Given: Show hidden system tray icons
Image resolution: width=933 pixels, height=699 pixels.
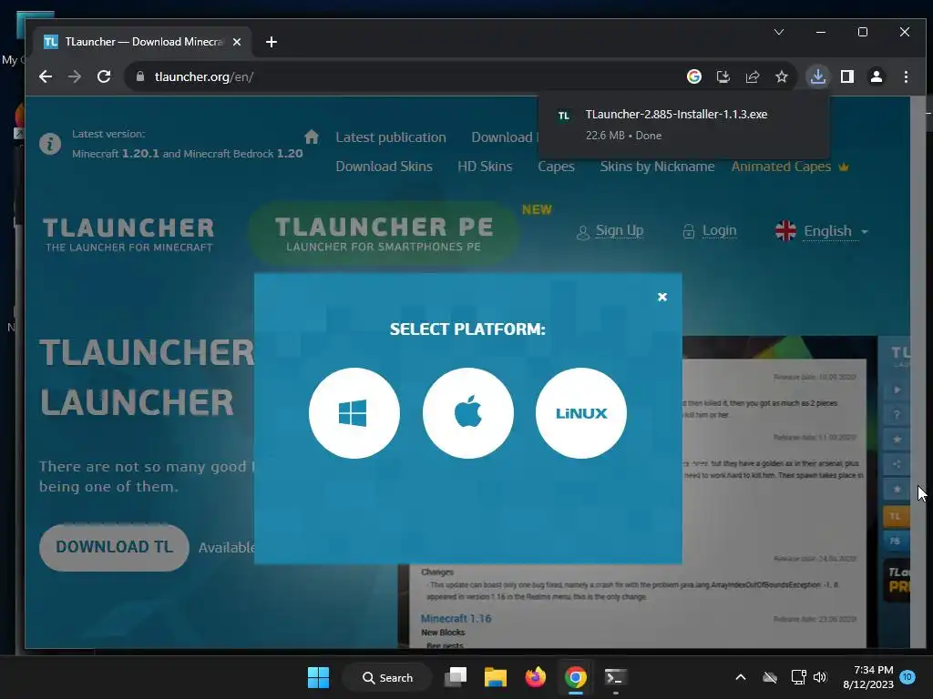Looking at the screenshot, I should [740, 677].
